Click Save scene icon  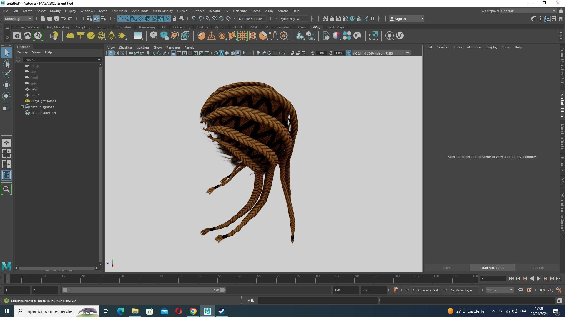pos(56,18)
